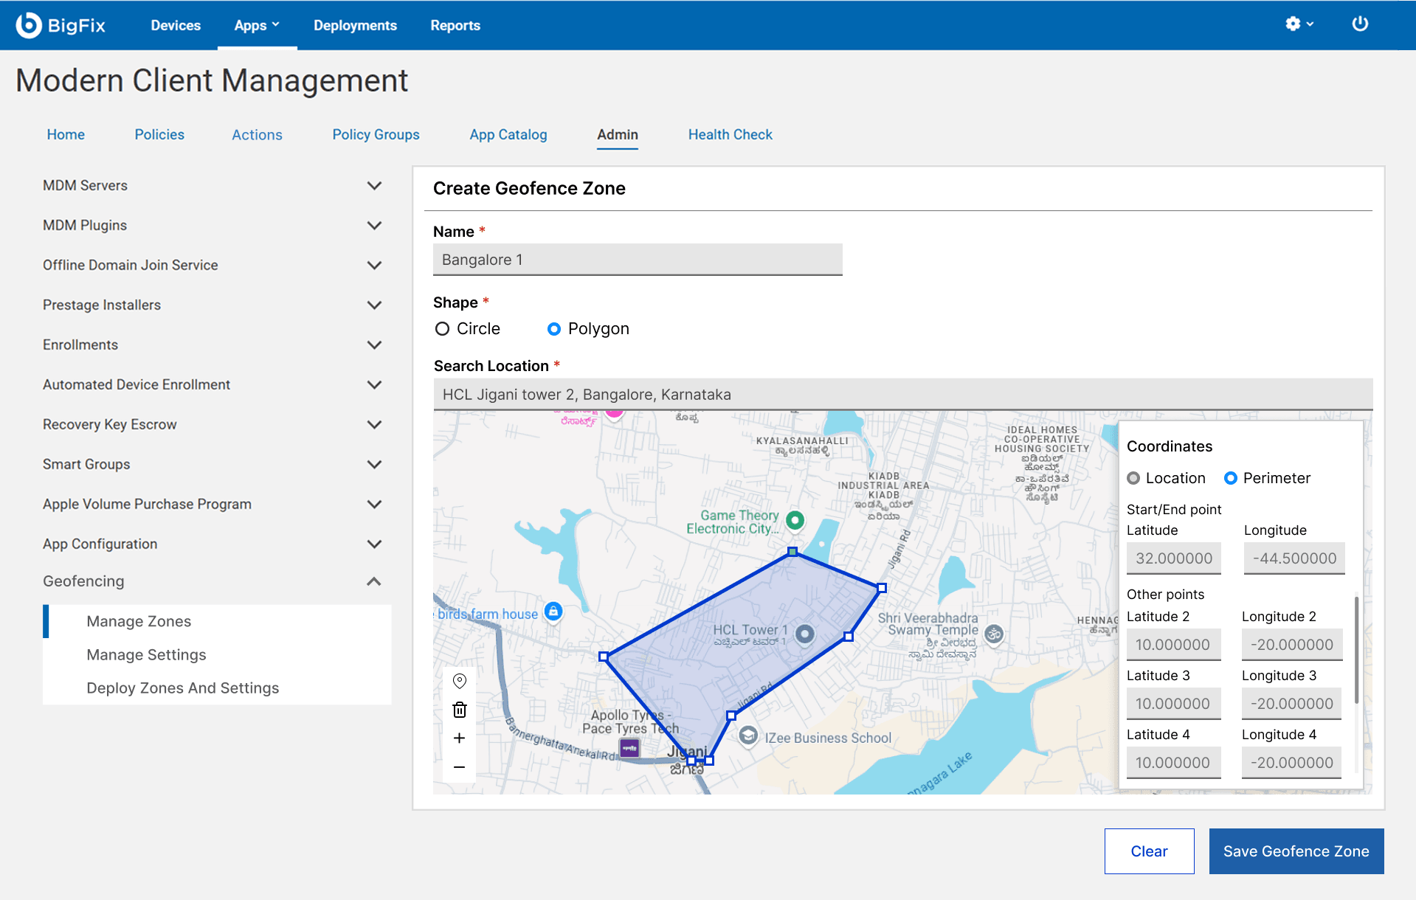This screenshot has width=1416, height=900.
Task: Click the BigFix logo icon
Action: pyautogui.click(x=29, y=25)
